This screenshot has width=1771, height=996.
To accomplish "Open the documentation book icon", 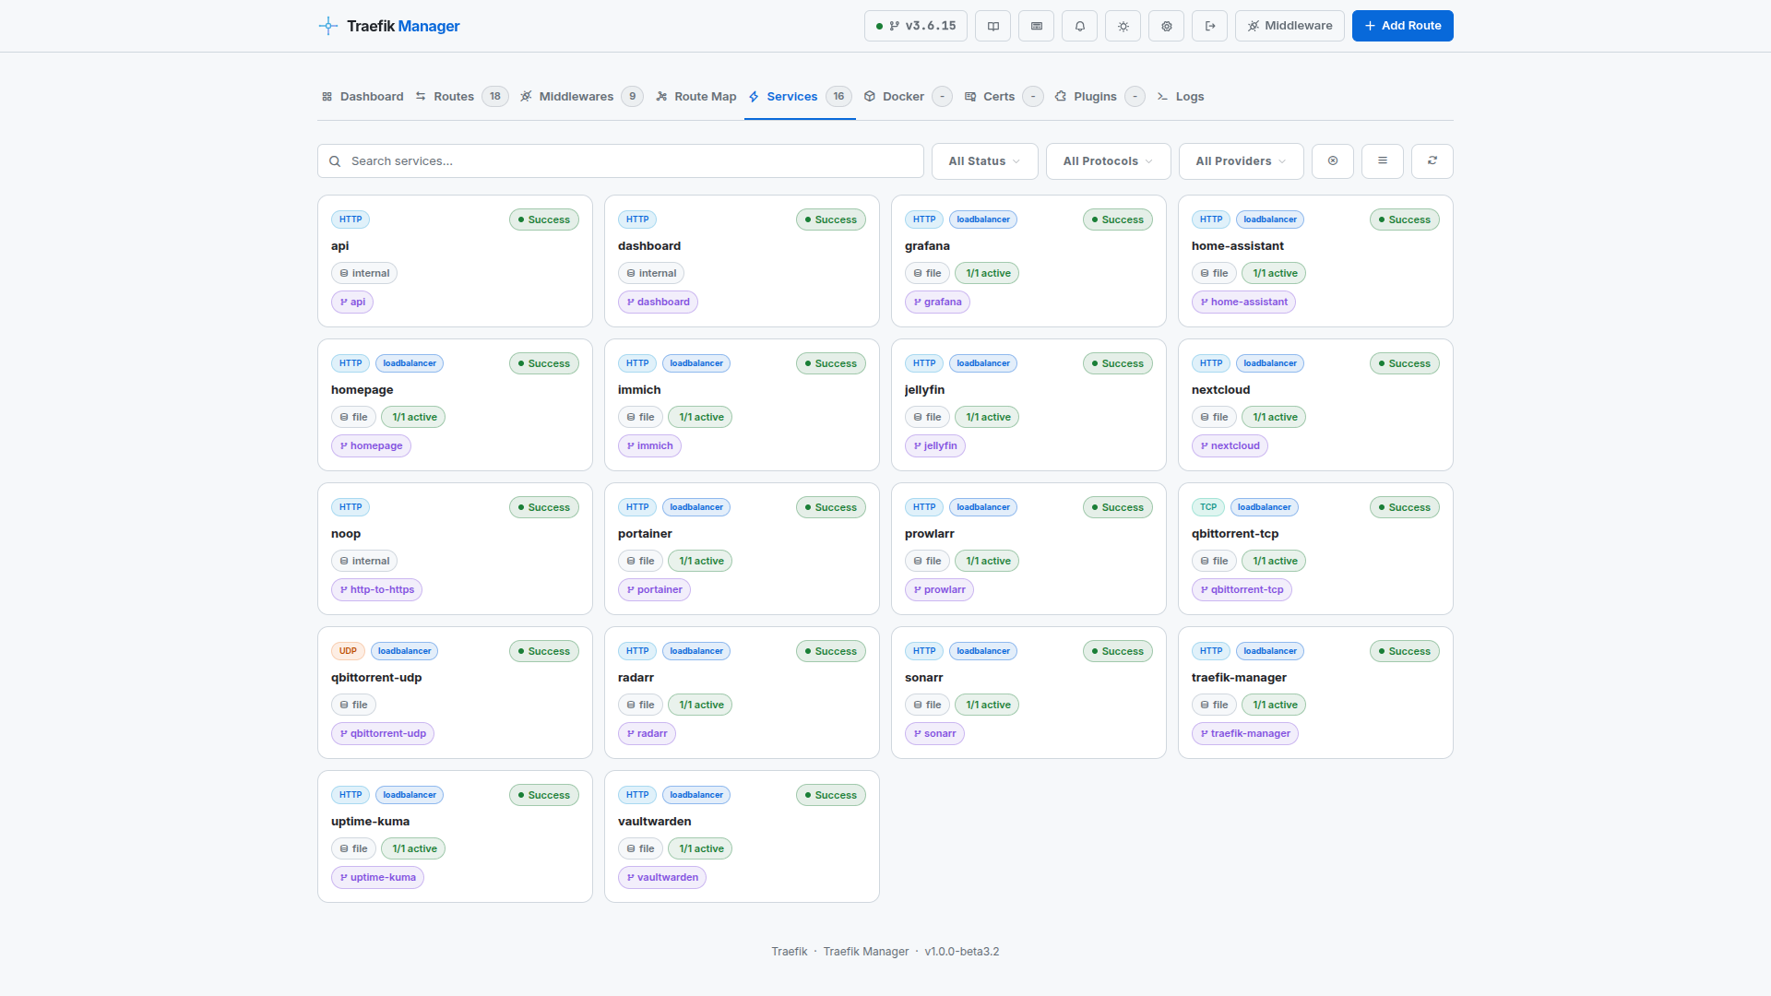I will click(x=993, y=26).
